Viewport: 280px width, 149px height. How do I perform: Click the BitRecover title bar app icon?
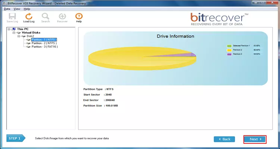4,3
